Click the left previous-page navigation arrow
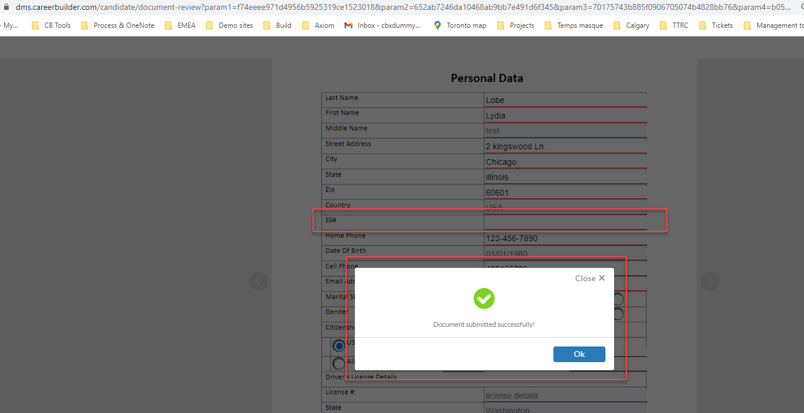The height and width of the screenshot is (413, 804). [x=259, y=281]
